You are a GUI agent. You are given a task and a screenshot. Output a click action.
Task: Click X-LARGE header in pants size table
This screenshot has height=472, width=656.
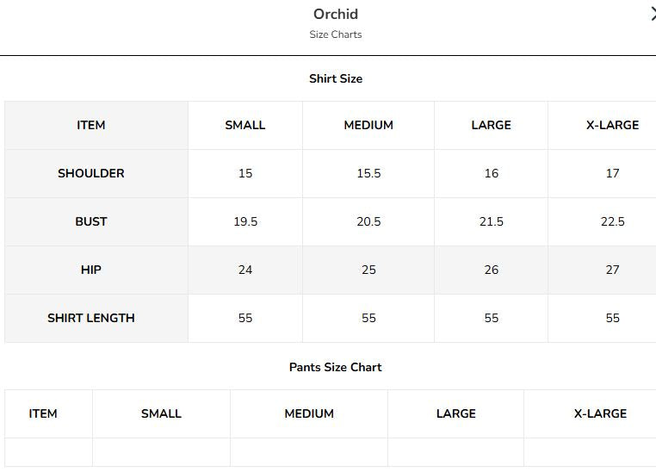(600, 413)
